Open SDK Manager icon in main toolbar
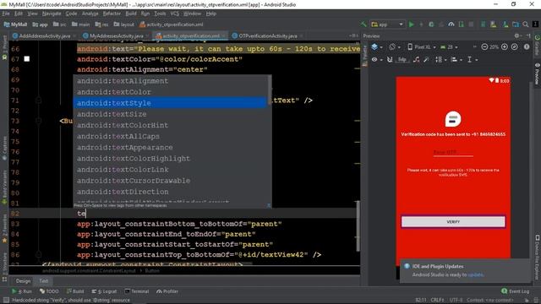Image resolution: width=541 pixels, height=304 pixels. [x=505, y=24]
